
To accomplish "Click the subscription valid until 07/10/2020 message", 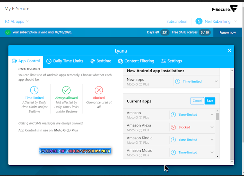I will (x=42, y=32).
